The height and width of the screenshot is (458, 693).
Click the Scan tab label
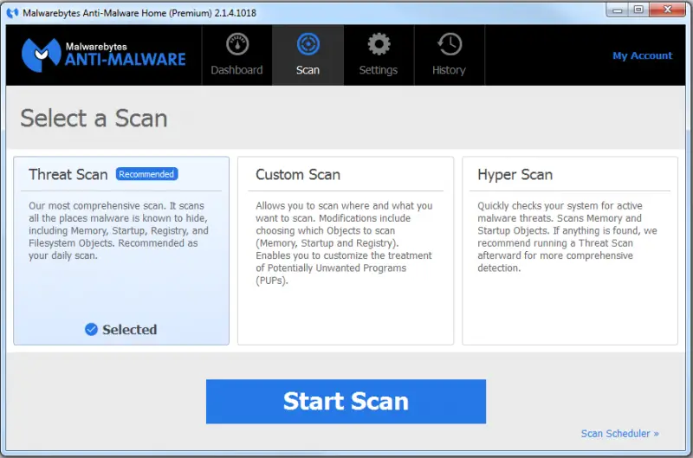308,70
